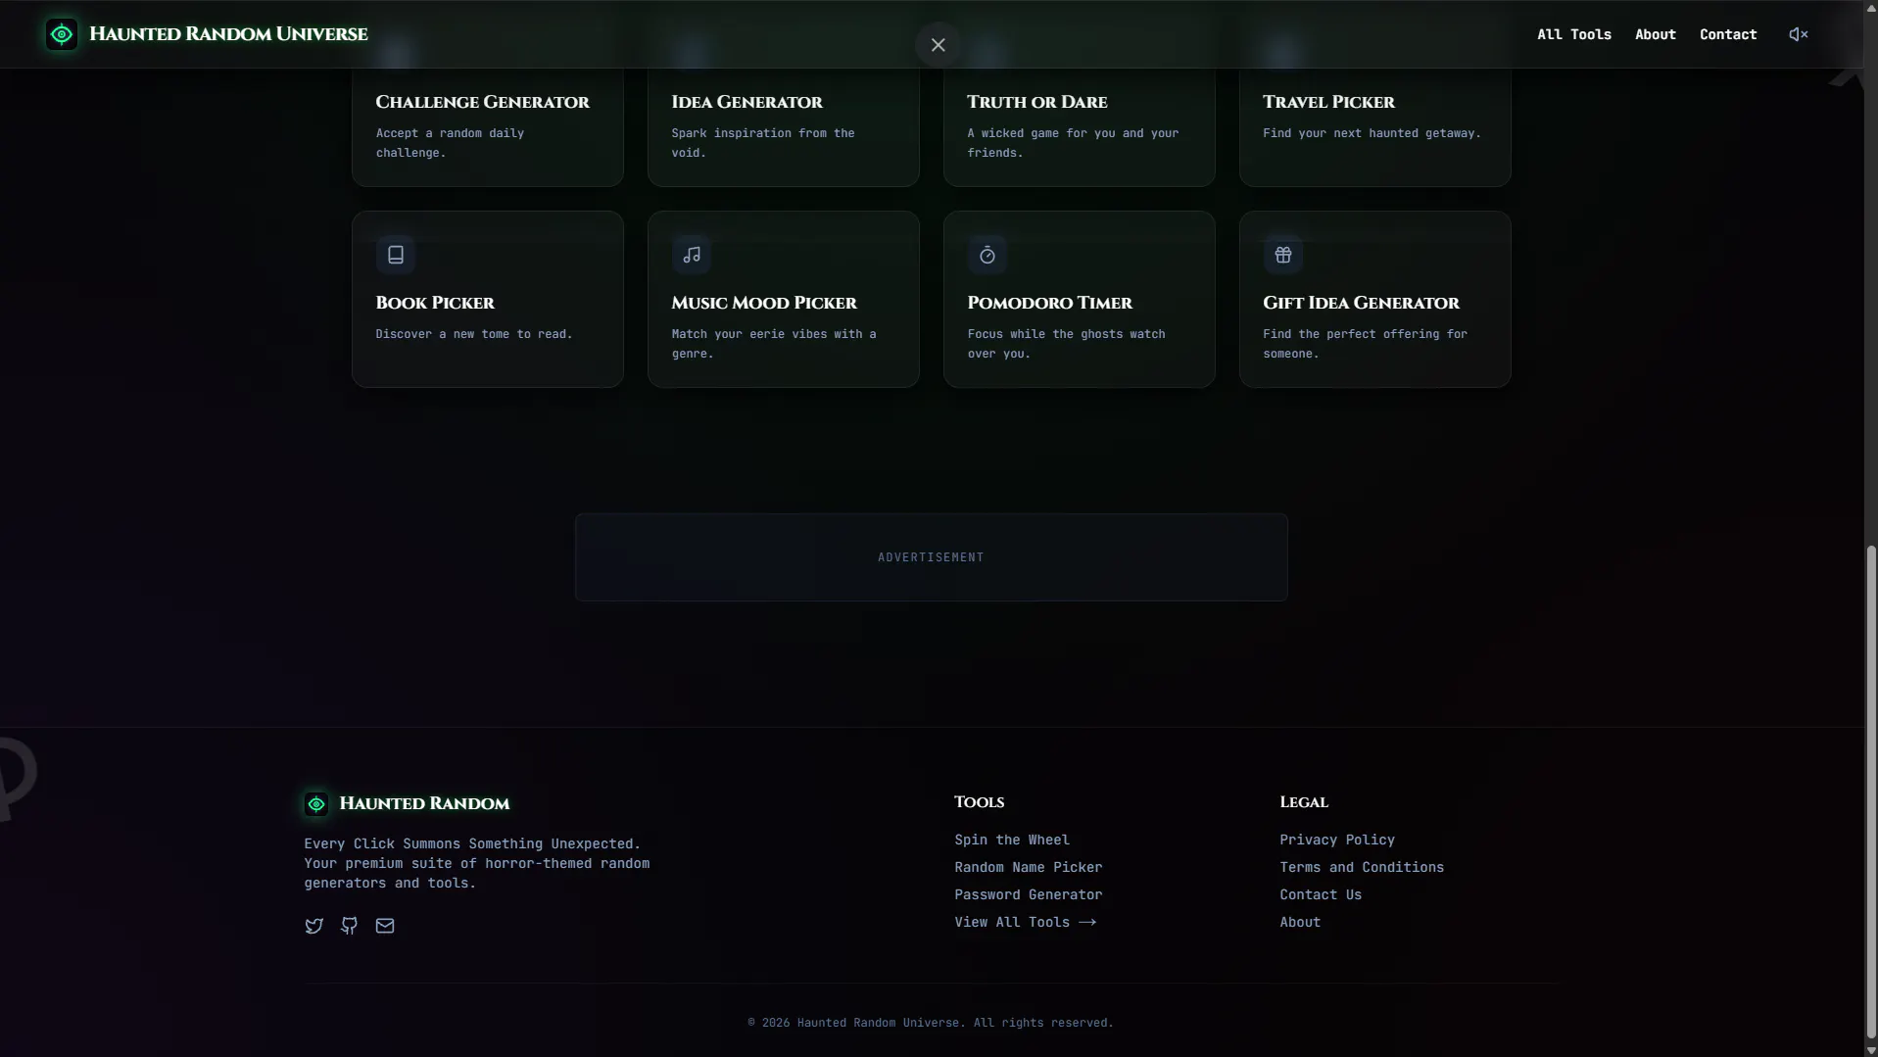Click the email envelope icon in footer
Image resolution: width=1878 pixels, height=1057 pixels.
click(385, 926)
